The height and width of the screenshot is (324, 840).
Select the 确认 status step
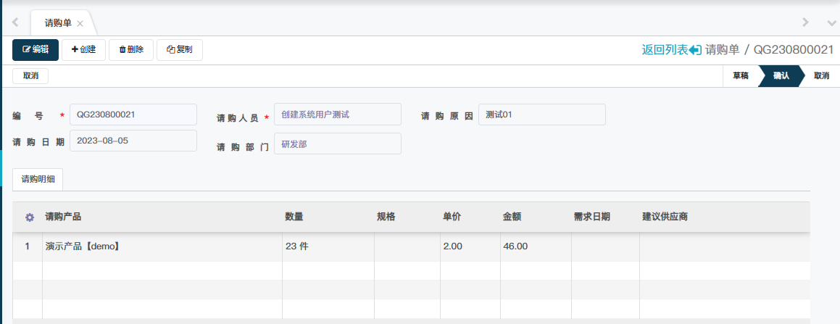781,76
